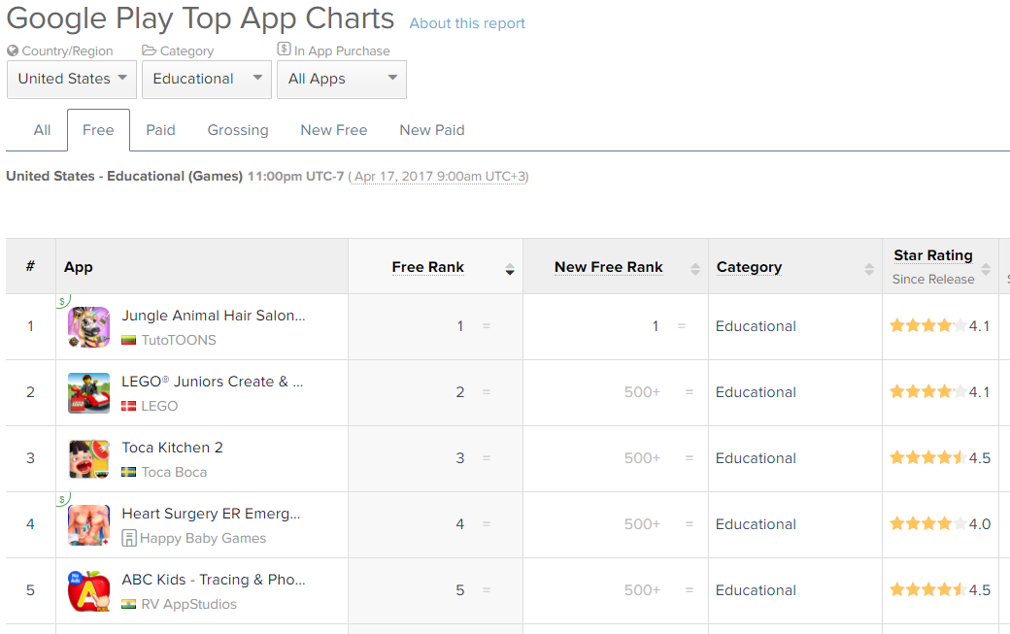Sort by Category column arrows
This screenshot has height=634, width=1010.
[869, 269]
